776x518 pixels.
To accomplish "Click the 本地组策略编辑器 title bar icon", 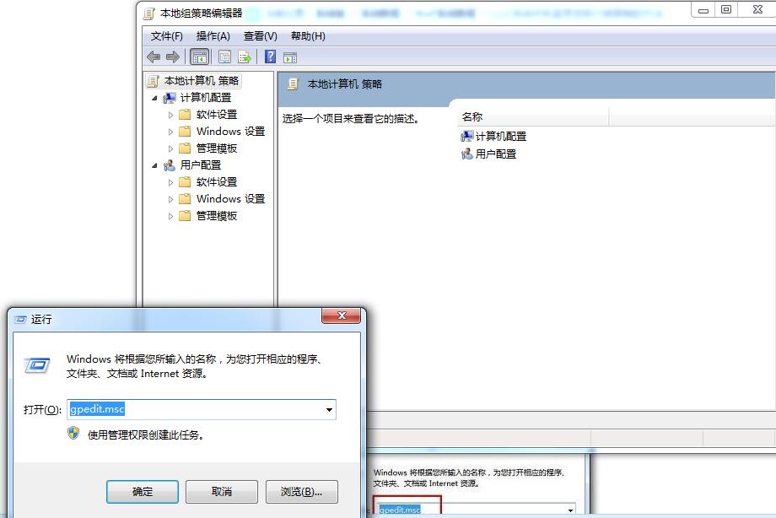I will [x=149, y=13].
